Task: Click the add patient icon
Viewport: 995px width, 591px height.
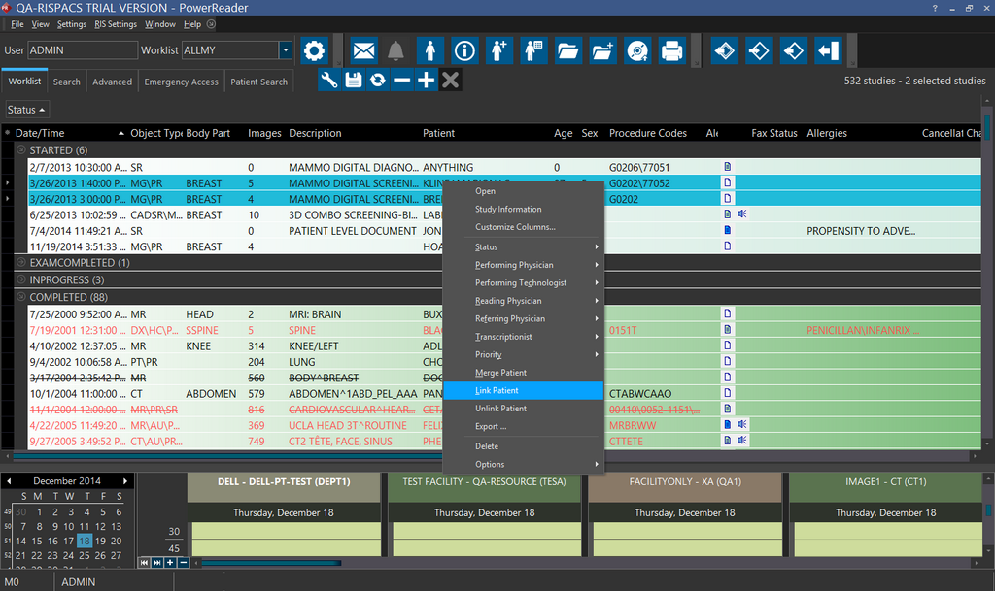Action: [x=498, y=50]
